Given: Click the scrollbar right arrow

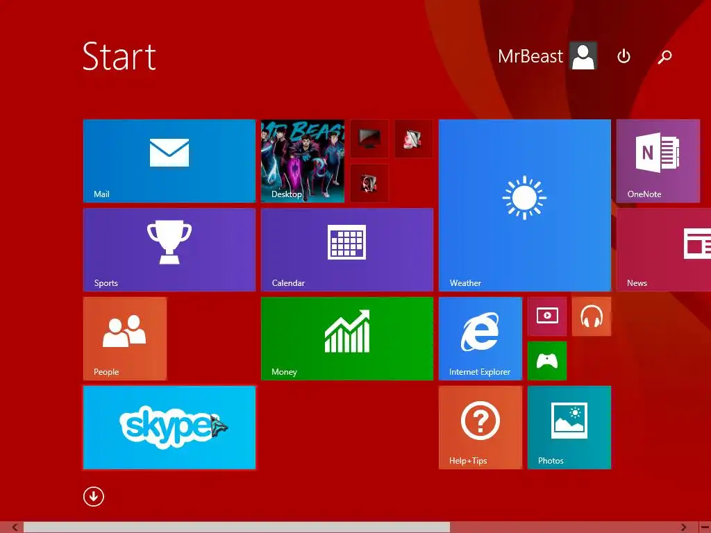Looking at the screenshot, I should click(684, 527).
